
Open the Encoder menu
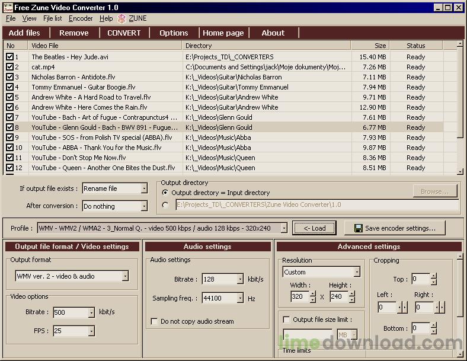click(81, 18)
